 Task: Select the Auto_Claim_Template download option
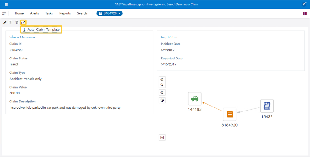(x=41, y=29)
